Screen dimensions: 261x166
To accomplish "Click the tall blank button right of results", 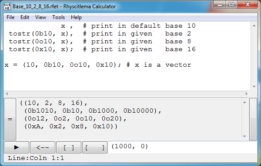I will (253, 119).
